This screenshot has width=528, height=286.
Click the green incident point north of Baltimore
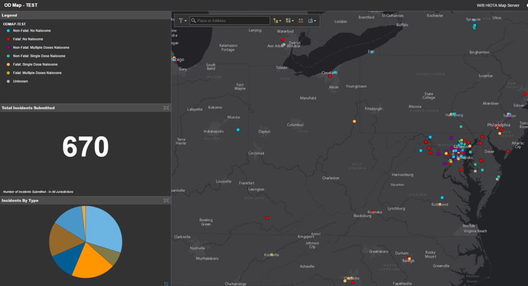point(461,126)
